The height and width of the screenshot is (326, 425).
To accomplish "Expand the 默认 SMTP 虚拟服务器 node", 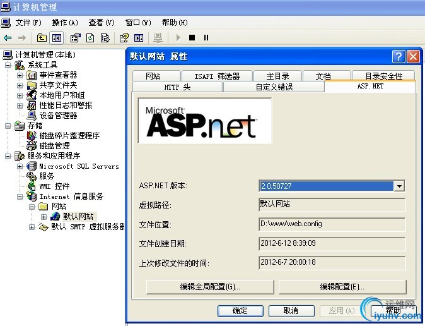I will [32, 227].
